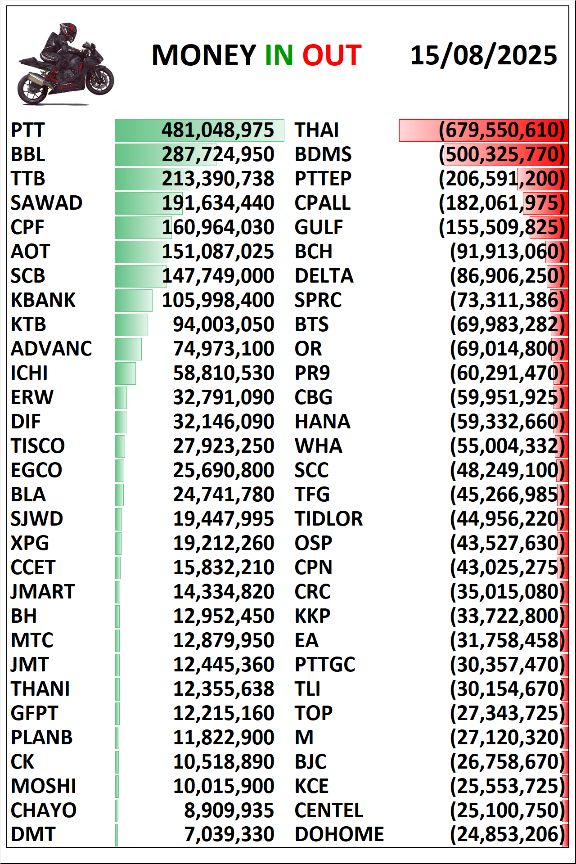Click the PTTEP outflow value

(502, 179)
